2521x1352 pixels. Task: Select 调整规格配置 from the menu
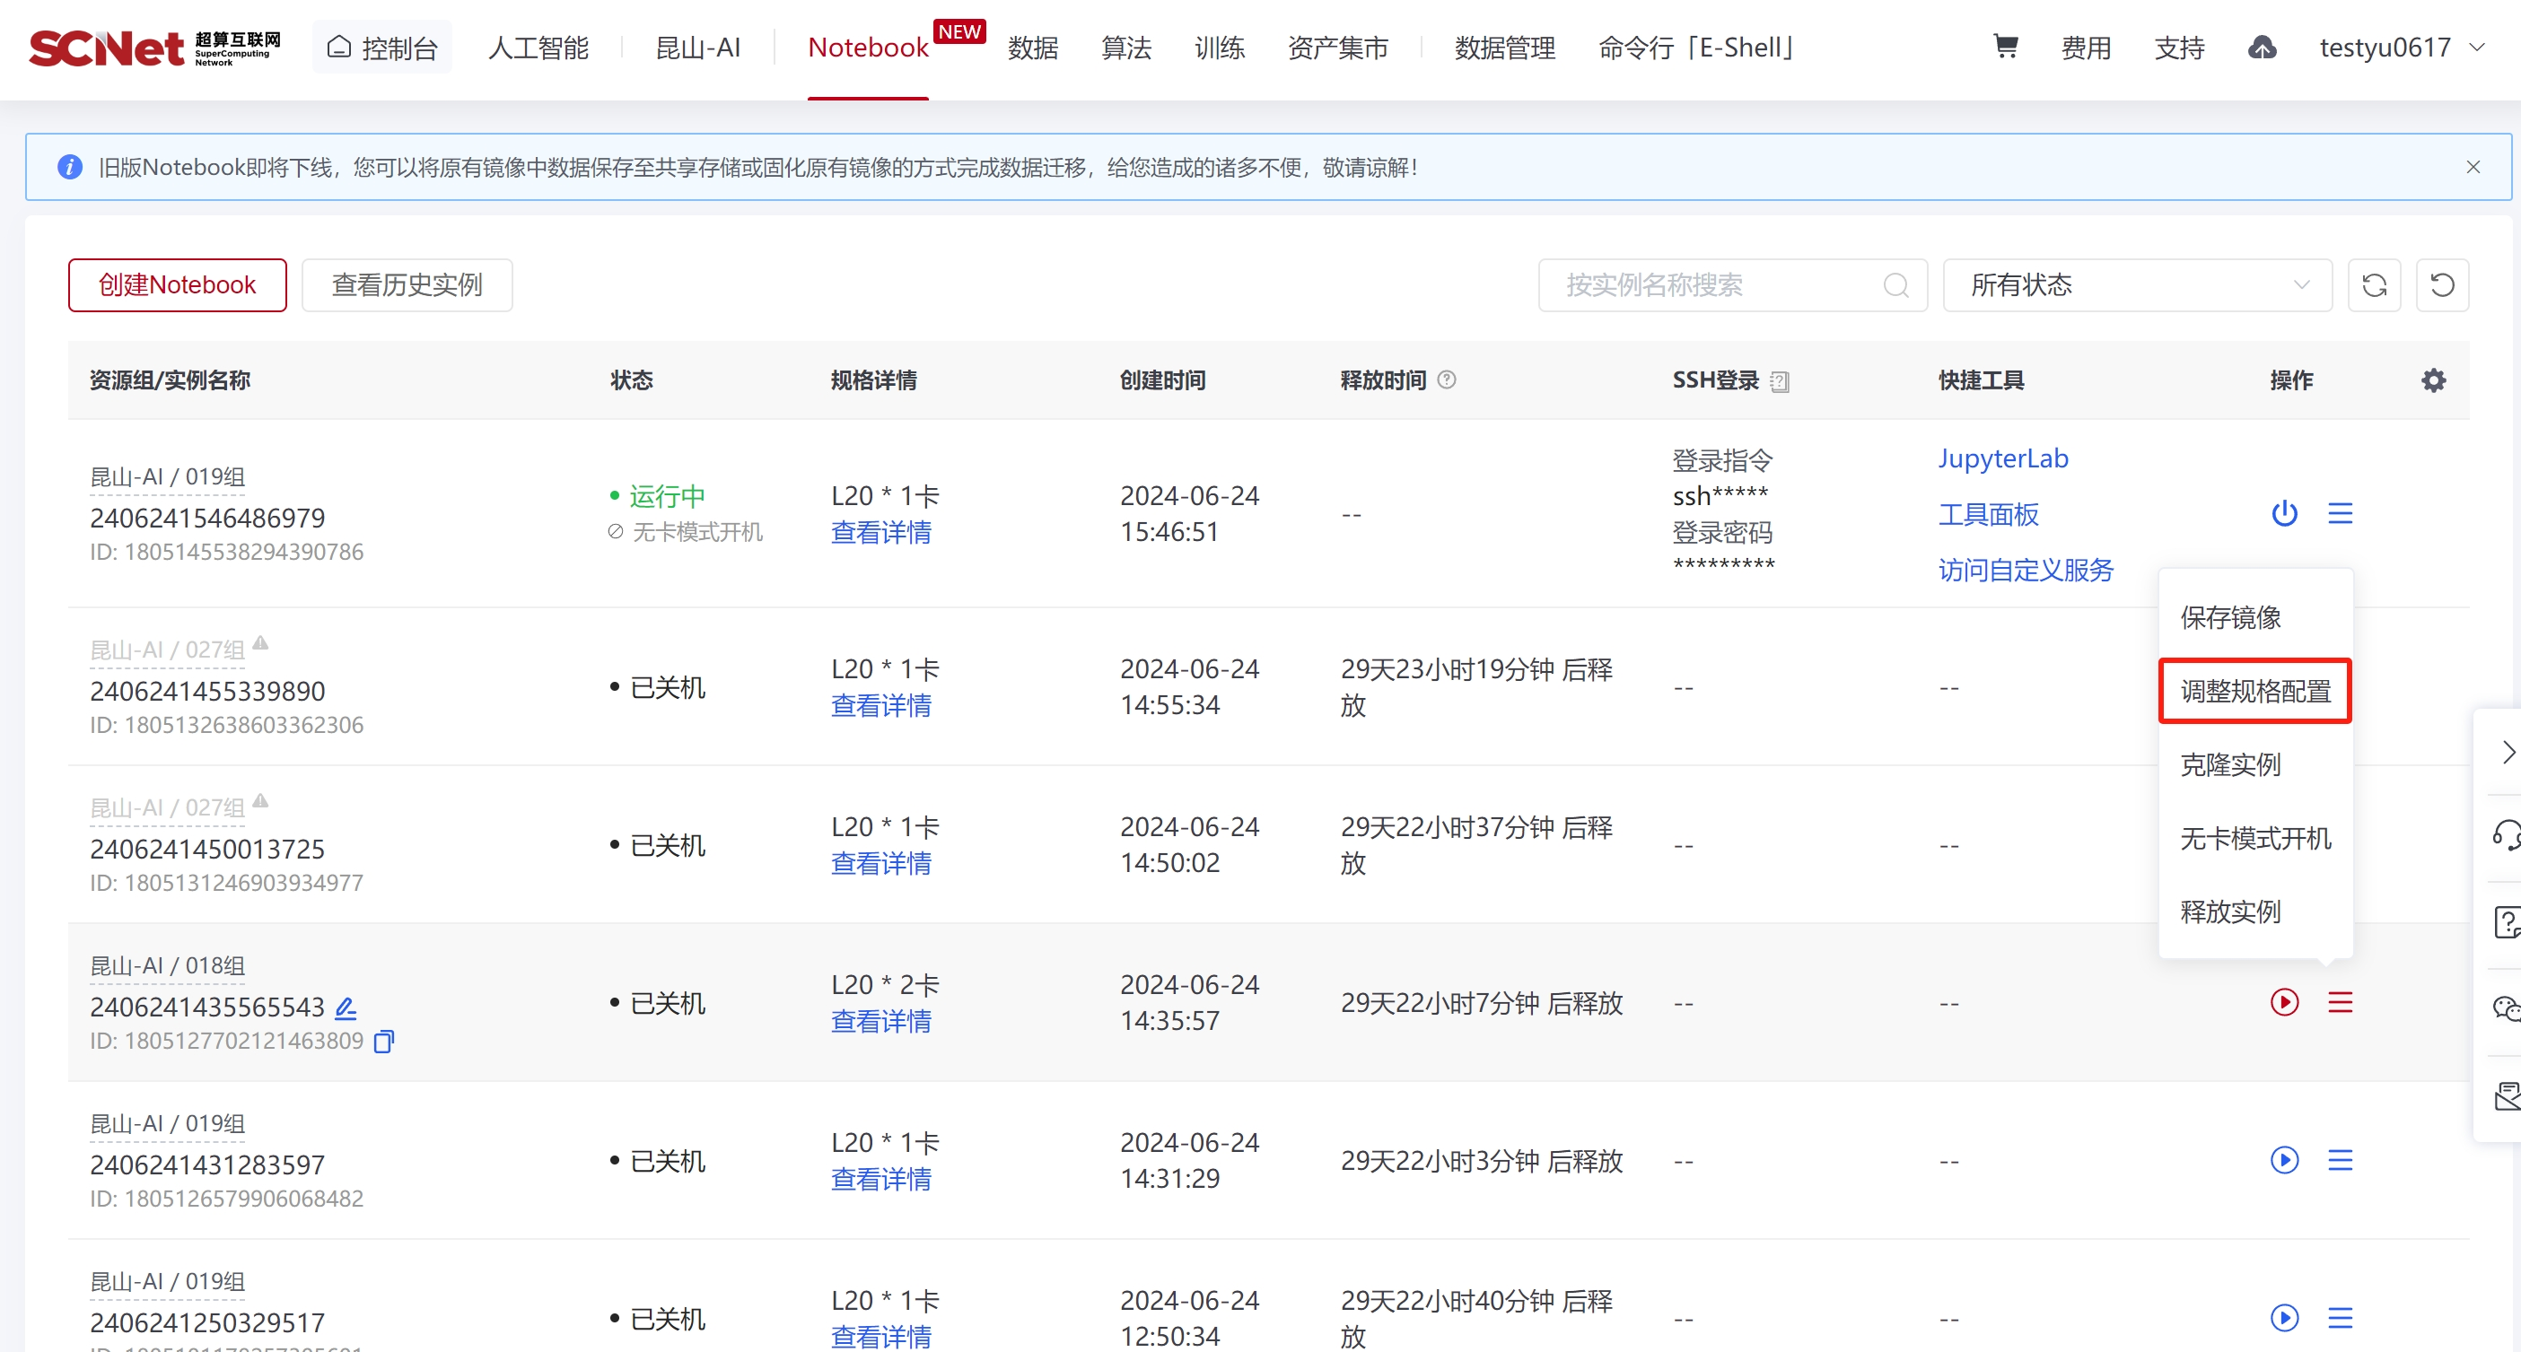coord(2254,691)
